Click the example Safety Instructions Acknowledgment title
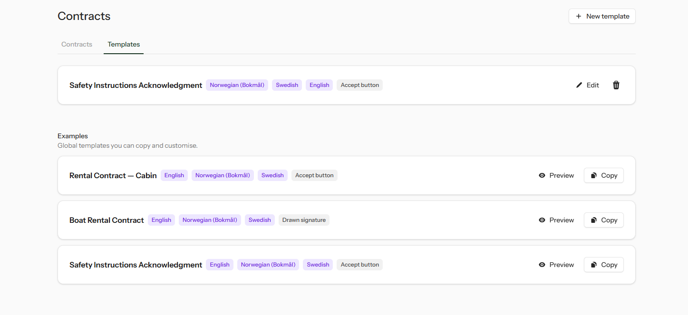688x315 pixels. tap(136, 265)
